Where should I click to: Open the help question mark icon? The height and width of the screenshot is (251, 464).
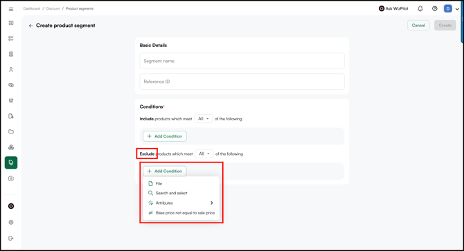pyautogui.click(x=435, y=8)
